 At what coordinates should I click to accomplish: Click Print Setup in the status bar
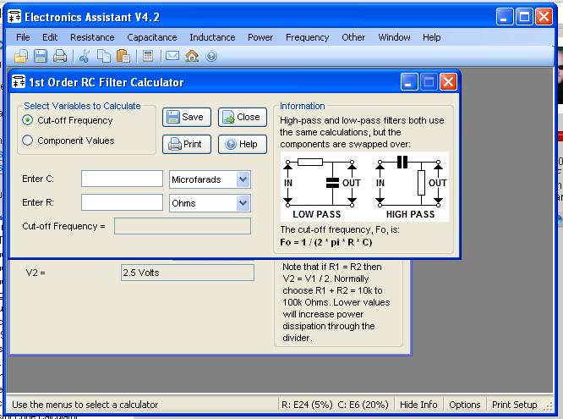514,405
